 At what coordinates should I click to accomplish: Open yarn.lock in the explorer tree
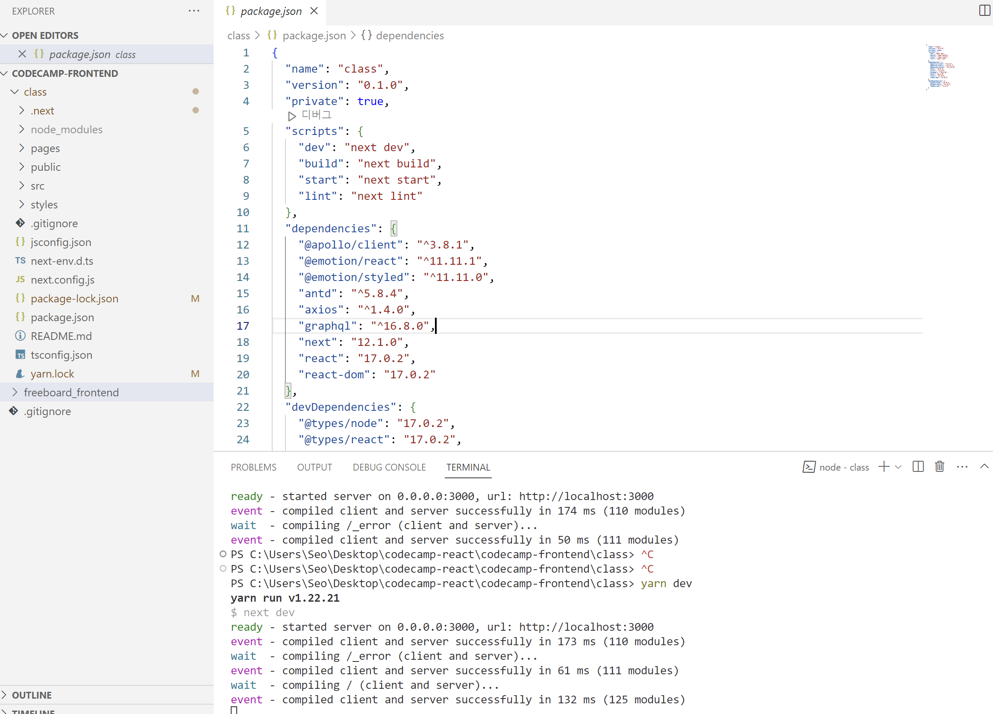(52, 374)
